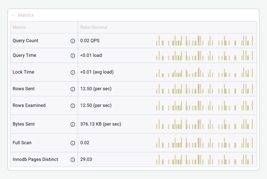
Task: Click the Query Time info icon
Action: (x=73, y=55)
